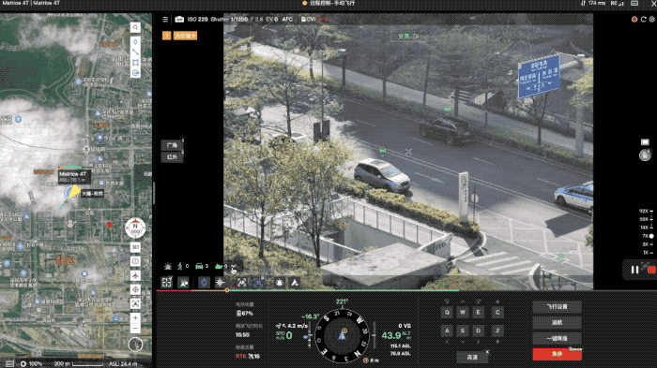Click the playback progress bar handle
The height and width of the screenshot is (368, 657).
pyautogui.click(x=227, y=290)
